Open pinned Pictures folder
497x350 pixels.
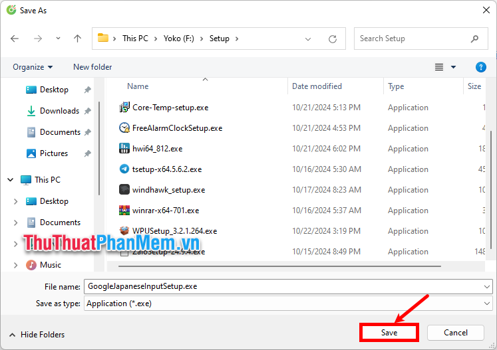click(x=54, y=153)
